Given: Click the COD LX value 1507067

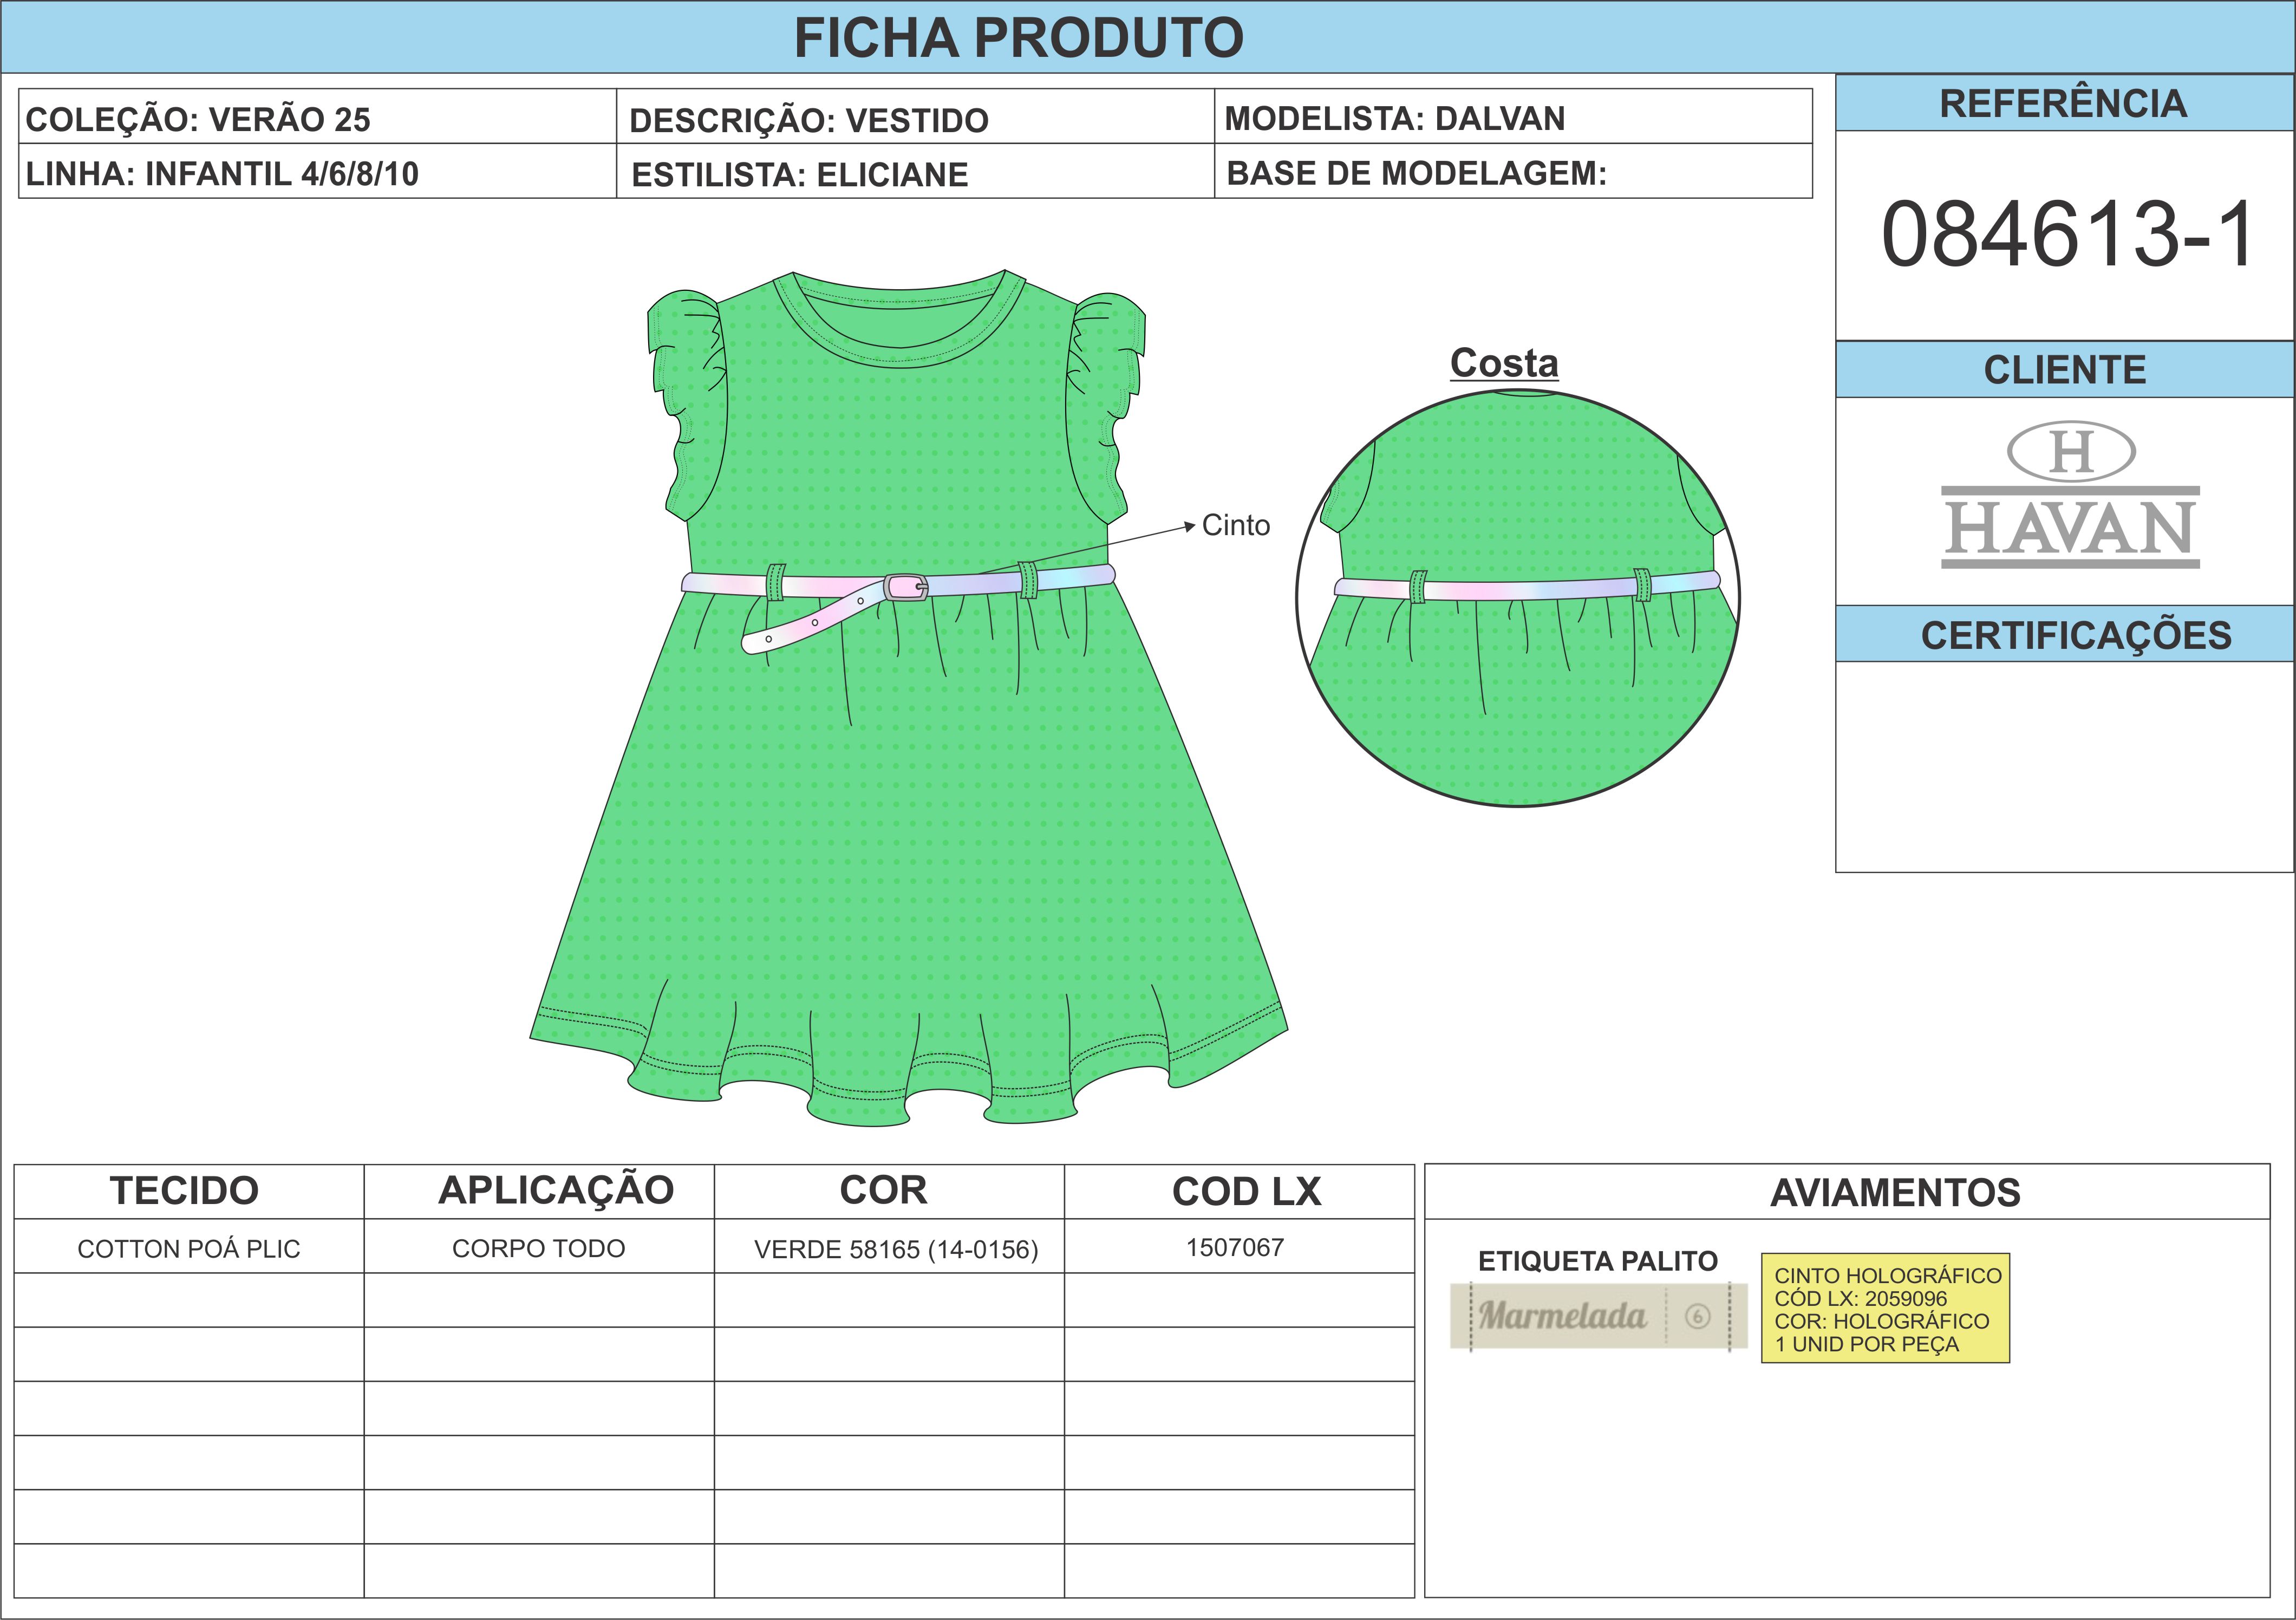Looking at the screenshot, I should point(1235,1247).
